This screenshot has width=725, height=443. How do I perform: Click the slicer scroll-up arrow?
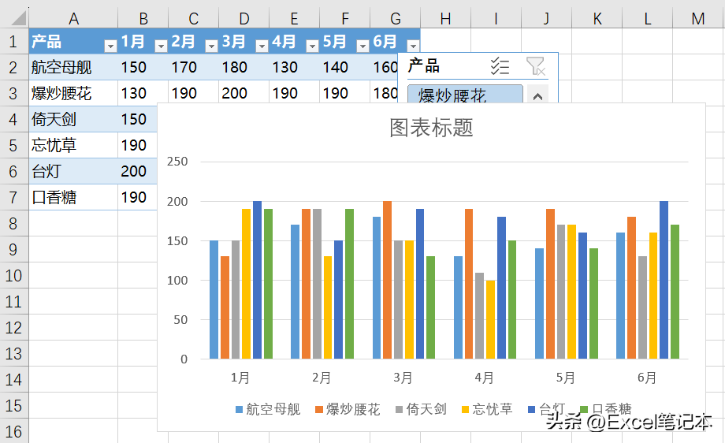tap(537, 96)
